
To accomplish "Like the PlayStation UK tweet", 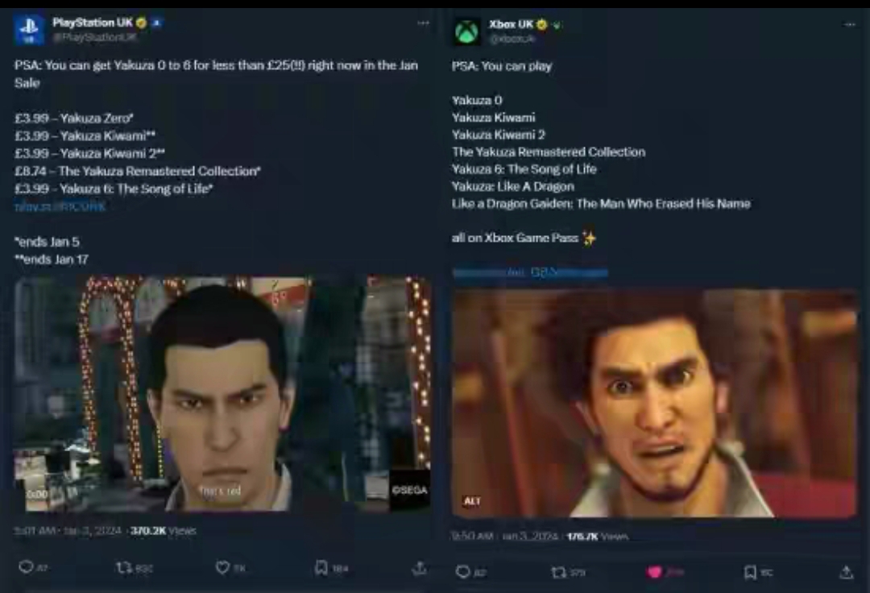I will click(222, 567).
